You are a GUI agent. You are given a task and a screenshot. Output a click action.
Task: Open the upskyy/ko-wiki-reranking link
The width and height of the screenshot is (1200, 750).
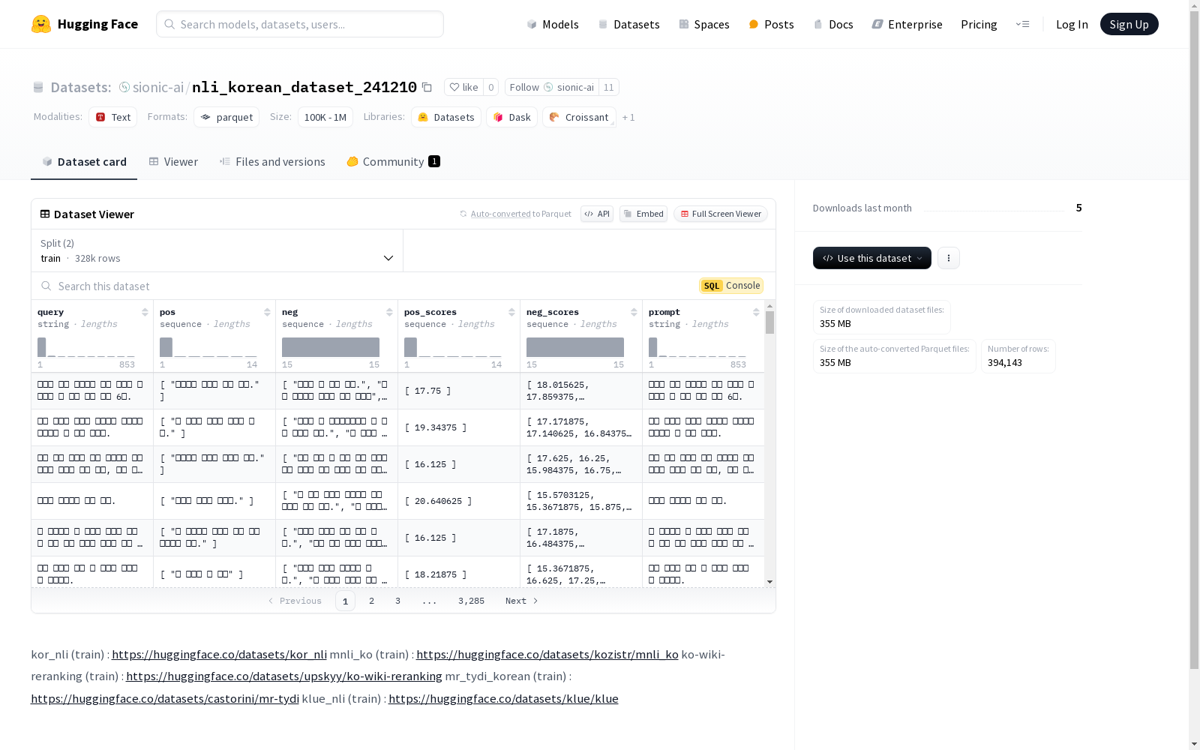pos(283,676)
